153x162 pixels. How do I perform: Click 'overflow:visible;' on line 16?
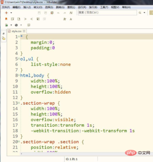[53, 120]
